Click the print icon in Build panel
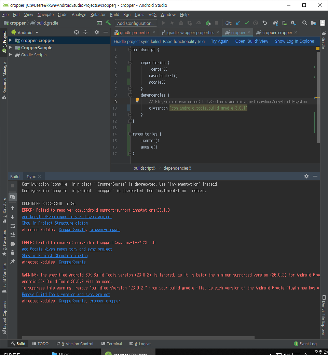328x355 pixels. pos(13,244)
